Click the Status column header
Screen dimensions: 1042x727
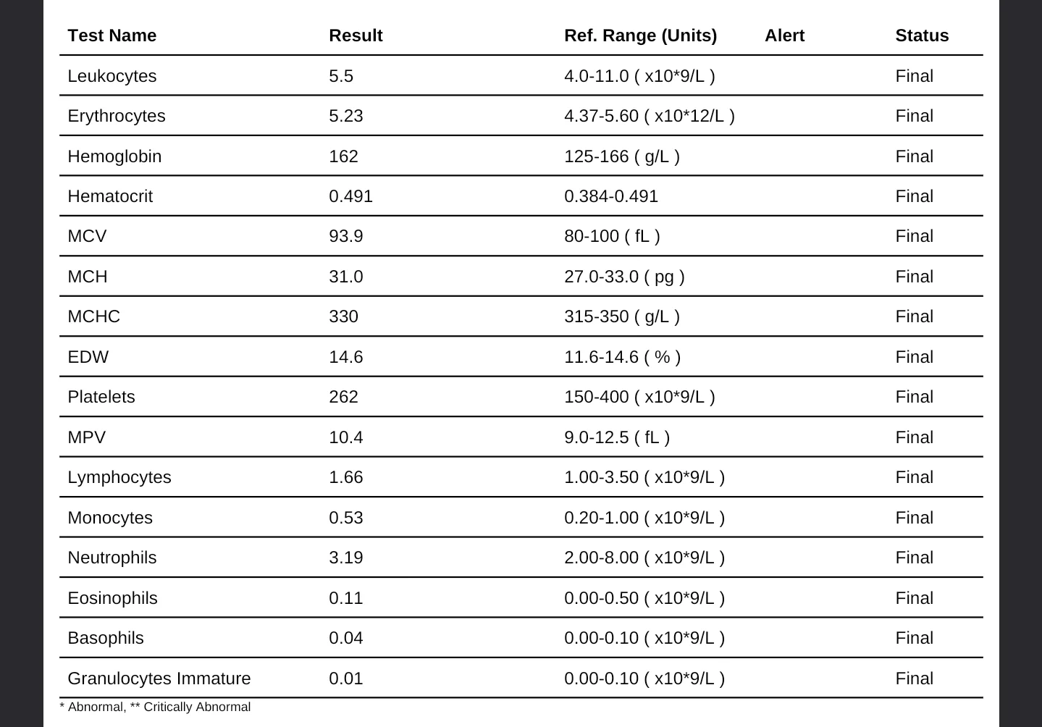922,35
